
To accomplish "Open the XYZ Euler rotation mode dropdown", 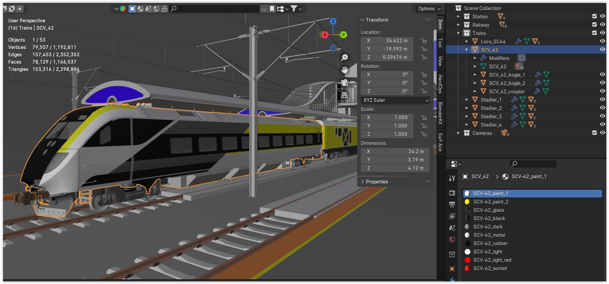I will coord(395,100).
